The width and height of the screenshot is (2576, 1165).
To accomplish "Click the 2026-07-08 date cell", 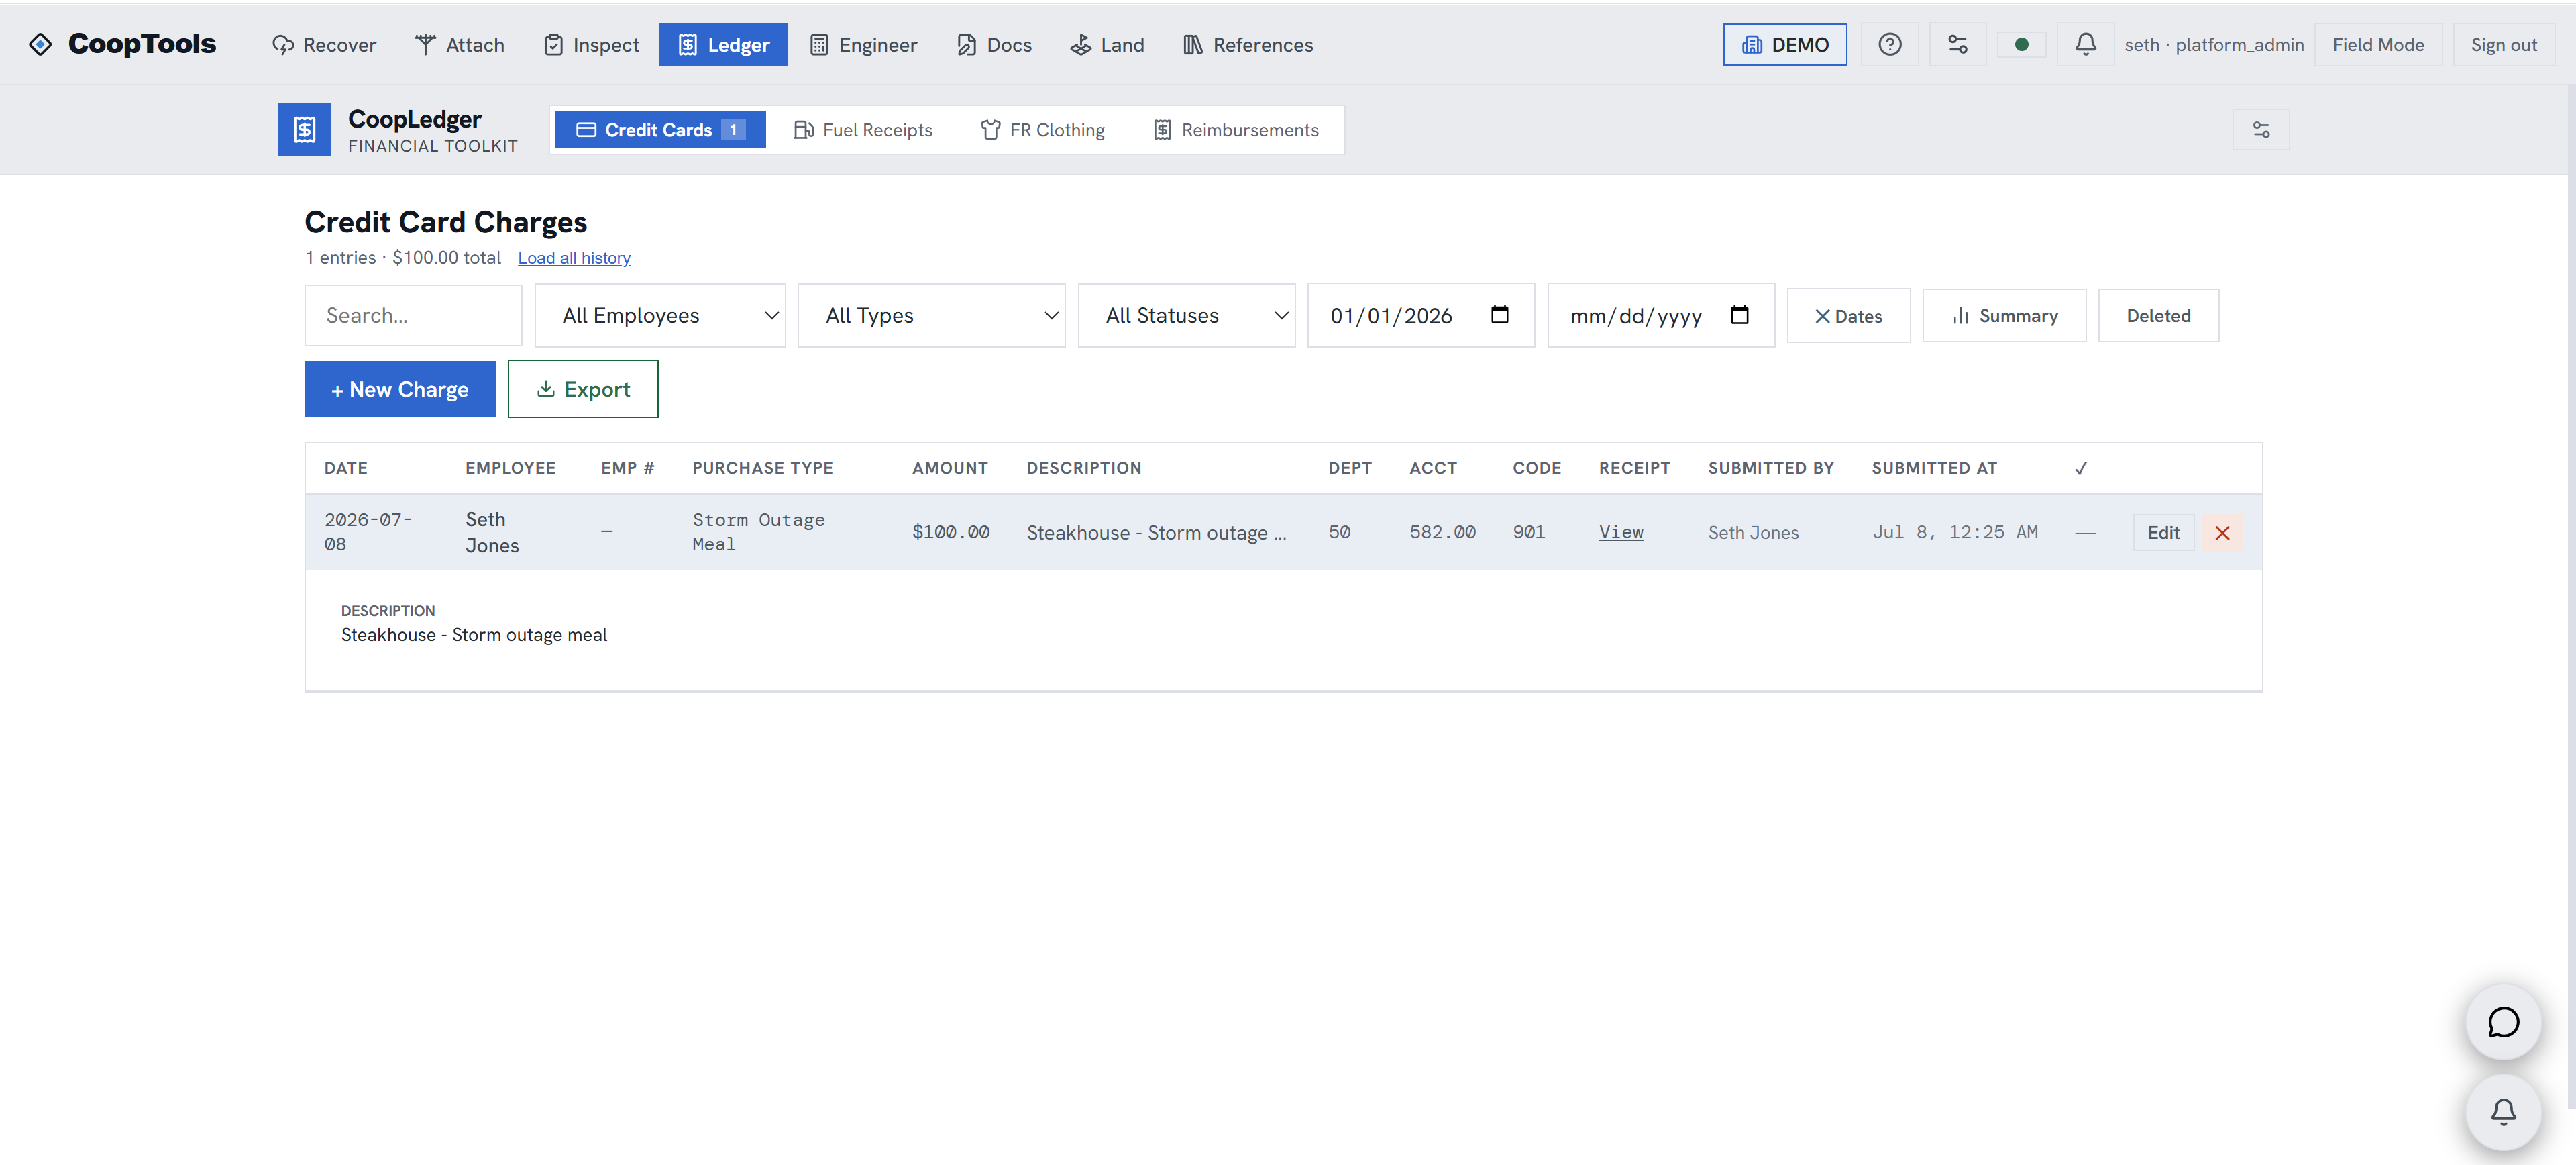I will coord(367,532).
